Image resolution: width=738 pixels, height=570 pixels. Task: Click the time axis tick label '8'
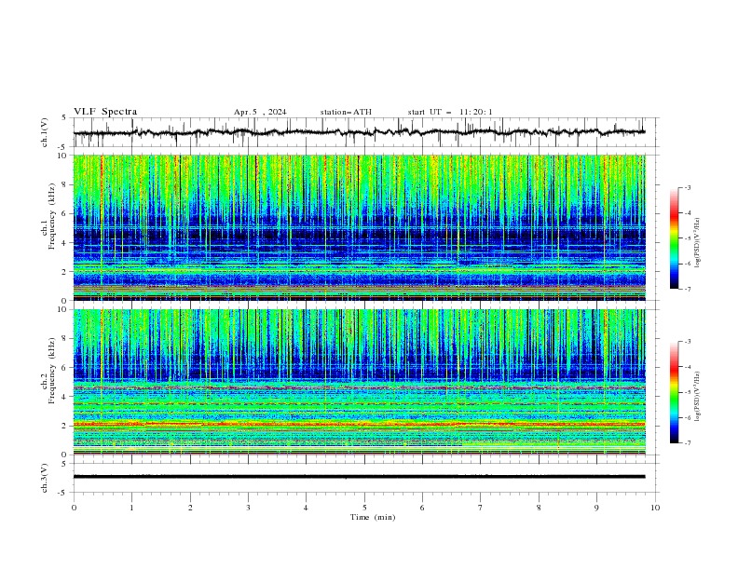click(x=539, y=508)
